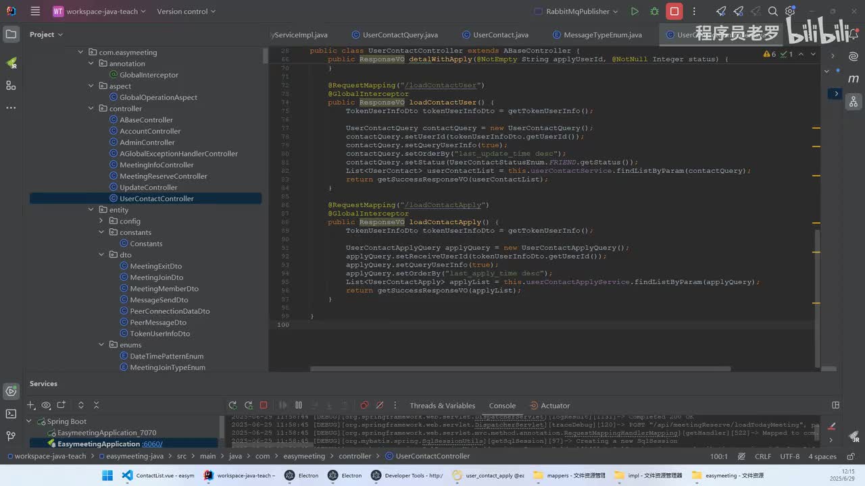This screenshot has width=865, height=486.
Task: Toggle Mute Breakpoints in debug toolbar
Action: [380, 405]
